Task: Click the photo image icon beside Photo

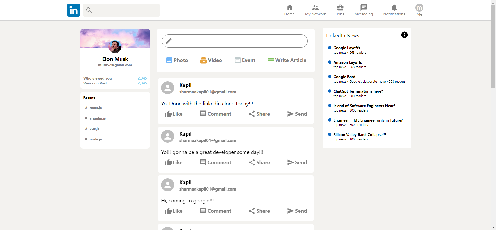Action: click(x=169, y=60)
